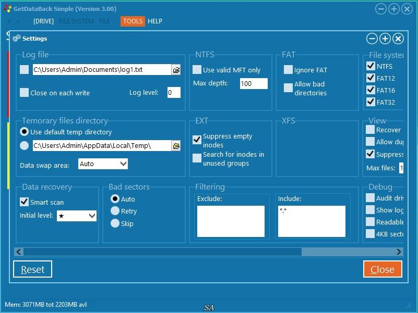Toggle Close on each write

pos(24,93)
